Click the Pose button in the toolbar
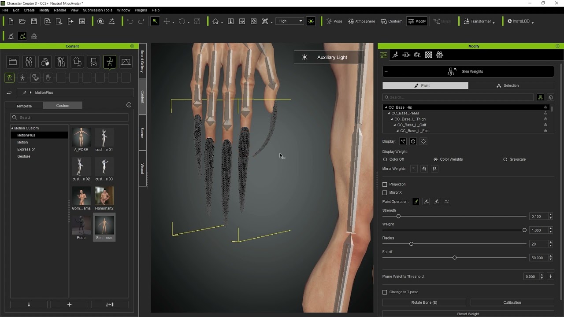This screenshot has width=564, height=317. tap(334, 21)
